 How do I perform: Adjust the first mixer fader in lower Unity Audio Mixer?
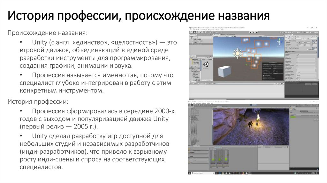215,155
